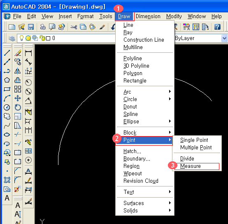Image resolution: width=228 pixels, height=224 pixels.
Task: Expand the Block submenu
Action: [x=145, y=132]
